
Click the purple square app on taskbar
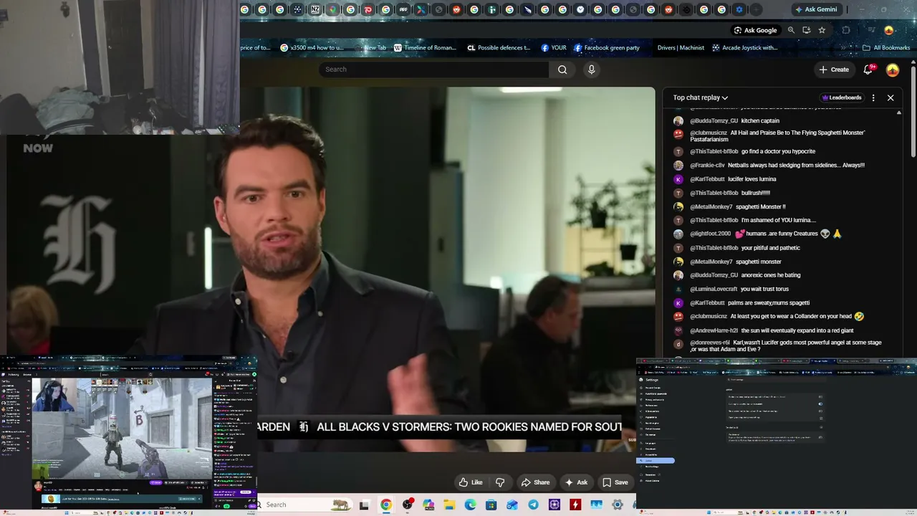coord(554,505)
